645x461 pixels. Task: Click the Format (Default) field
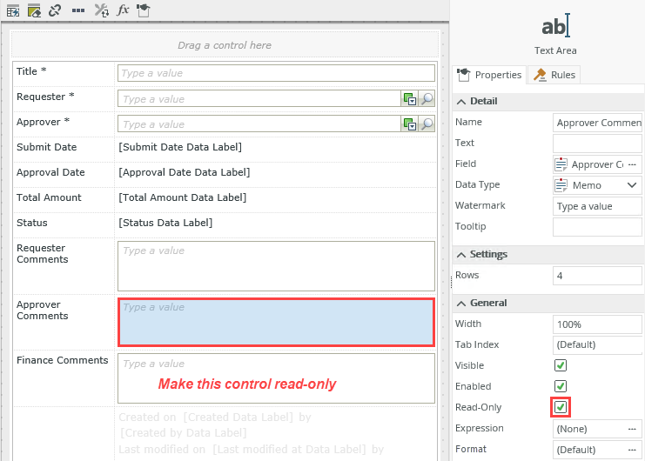tap(597, 450)
